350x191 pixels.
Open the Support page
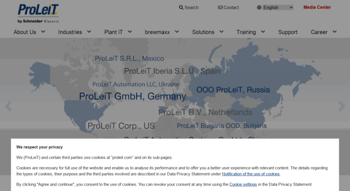pos(288,32)
